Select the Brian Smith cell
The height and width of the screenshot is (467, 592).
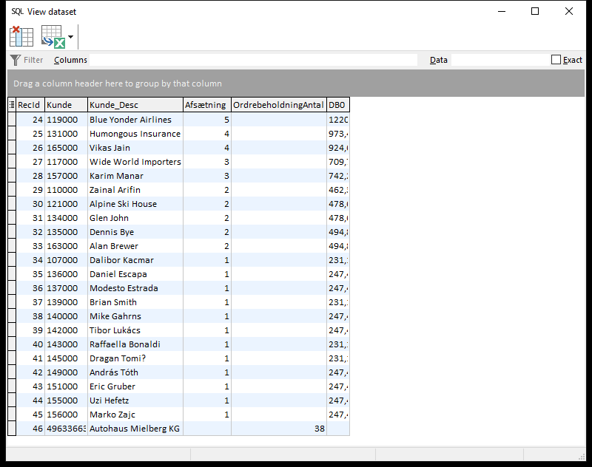click(135, 302)
